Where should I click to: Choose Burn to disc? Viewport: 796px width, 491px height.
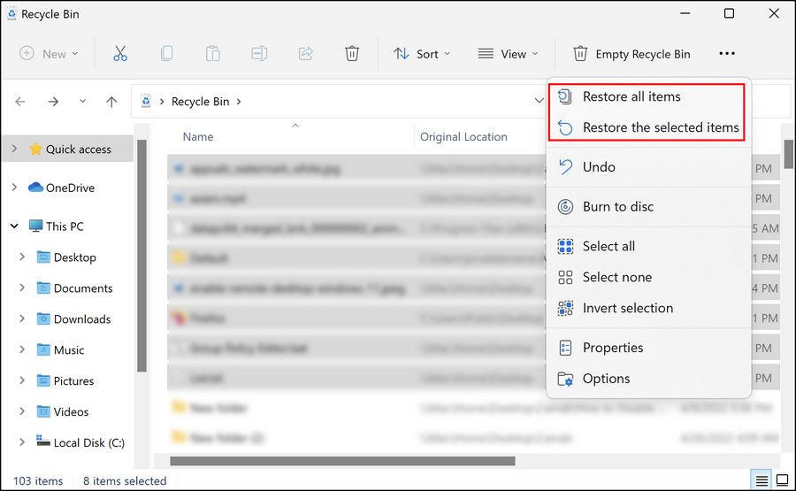coord(649,207)
